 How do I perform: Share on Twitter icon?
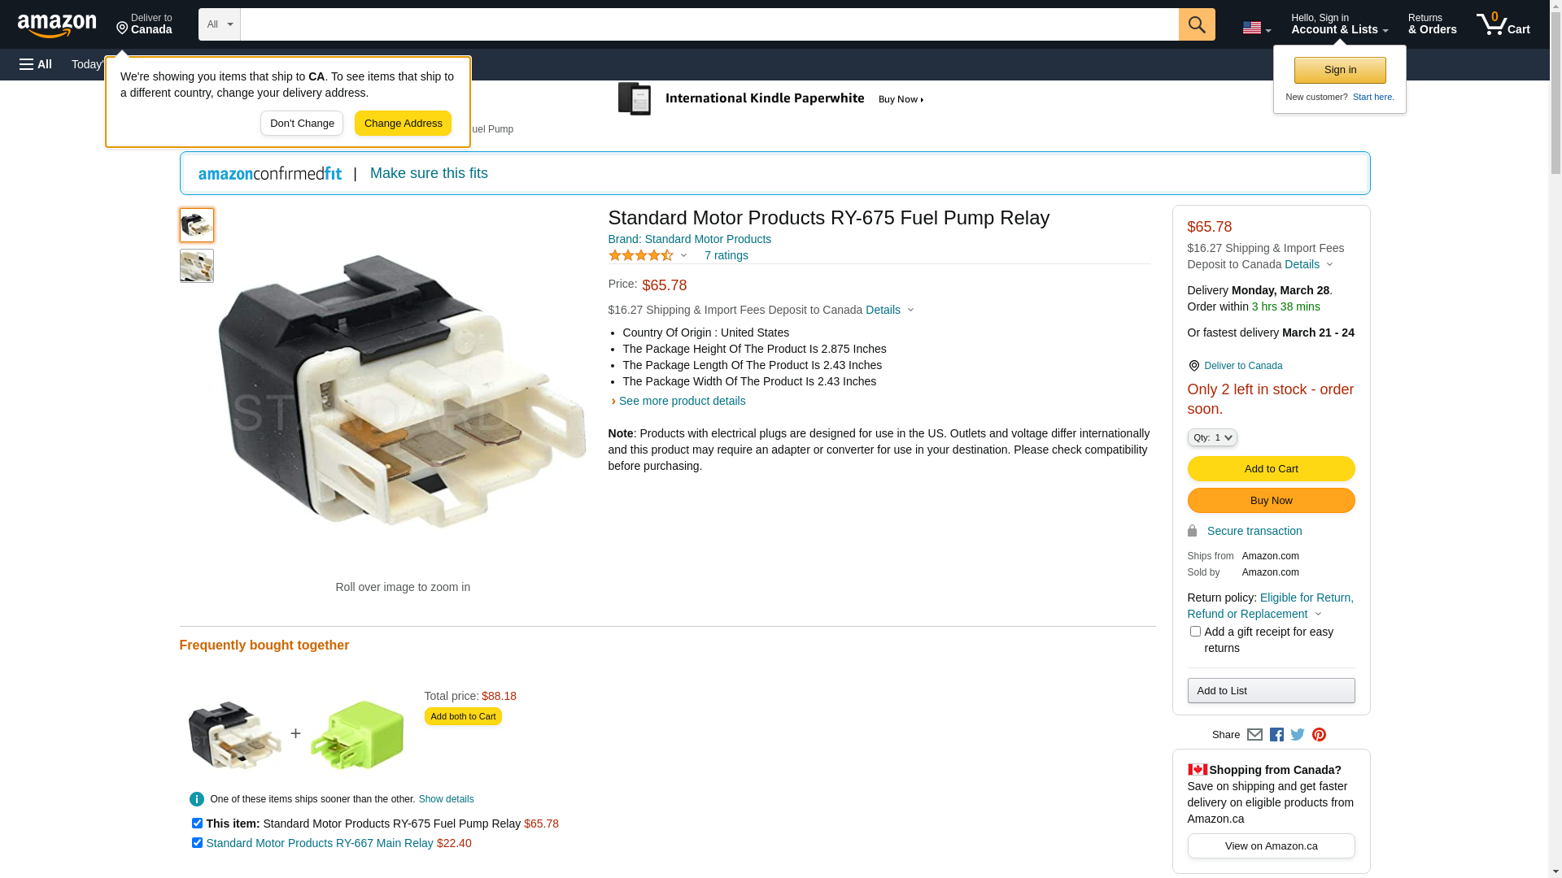click(x=1298, y=735)
